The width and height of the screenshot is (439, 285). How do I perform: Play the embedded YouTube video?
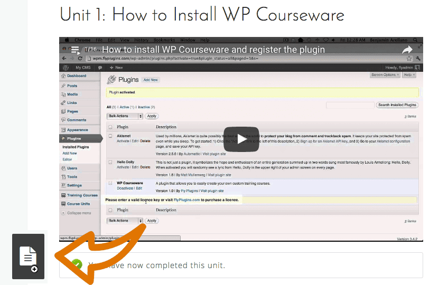click(241, 139)
